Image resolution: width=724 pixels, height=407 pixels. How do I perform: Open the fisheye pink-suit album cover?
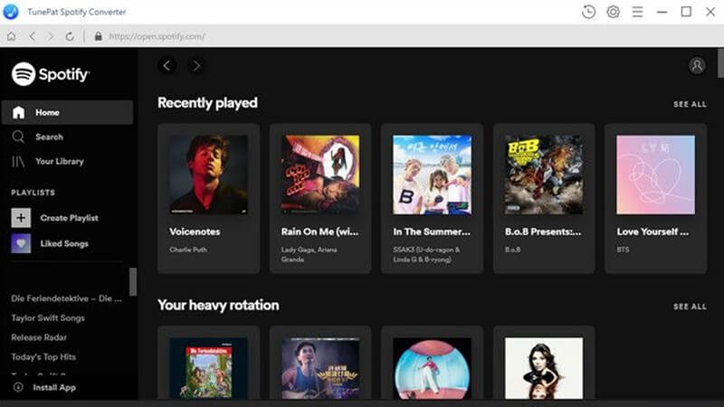pyautogui.click(x=433, y=368)
